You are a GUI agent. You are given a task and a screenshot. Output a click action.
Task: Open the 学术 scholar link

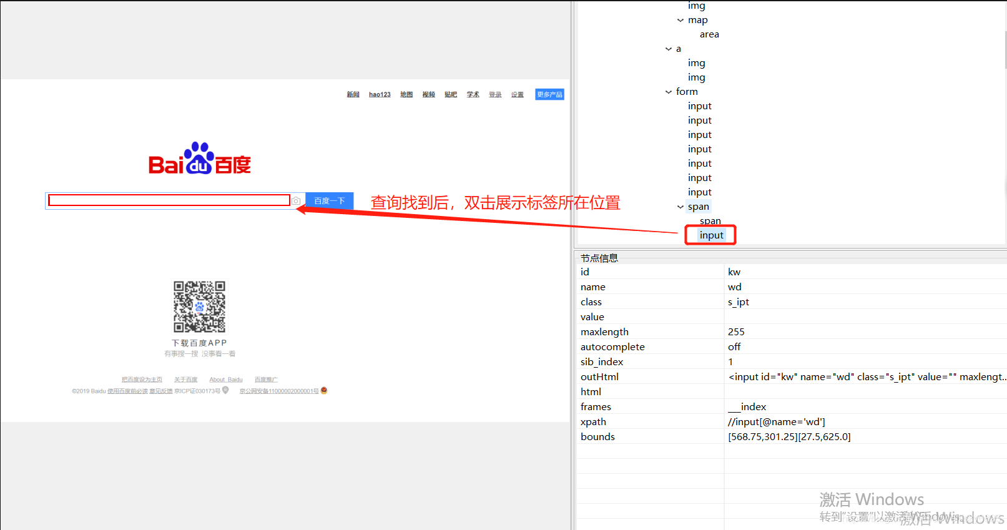click(x=473, y=95)
